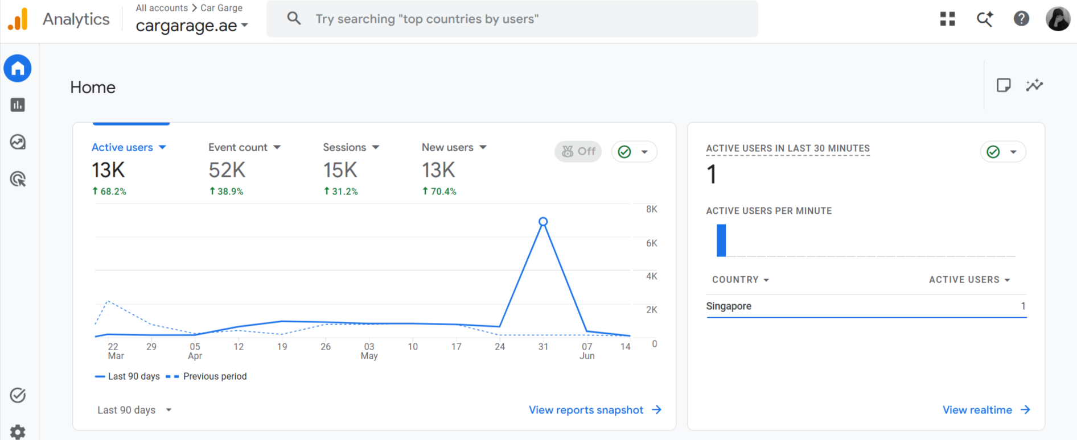Viewport: 1077px width, 440px height.
Task: Click the 52K Event count value
Action: (227, 170)
